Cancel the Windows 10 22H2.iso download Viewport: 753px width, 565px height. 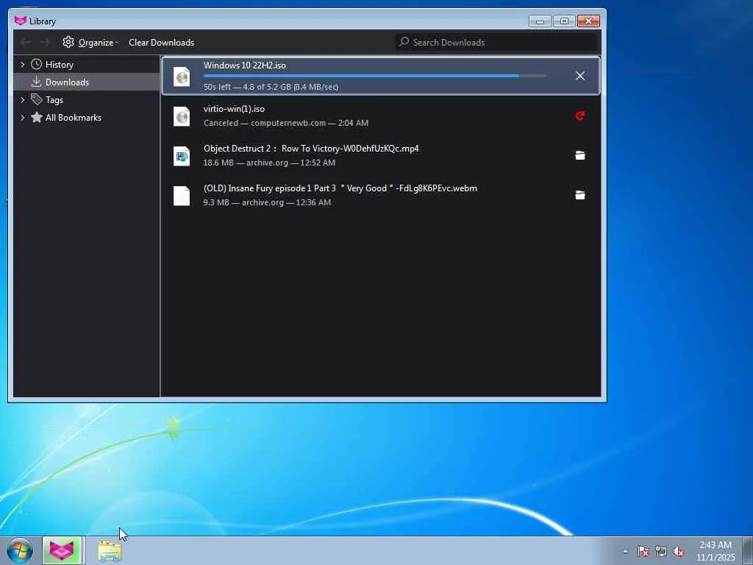[579, 76]
